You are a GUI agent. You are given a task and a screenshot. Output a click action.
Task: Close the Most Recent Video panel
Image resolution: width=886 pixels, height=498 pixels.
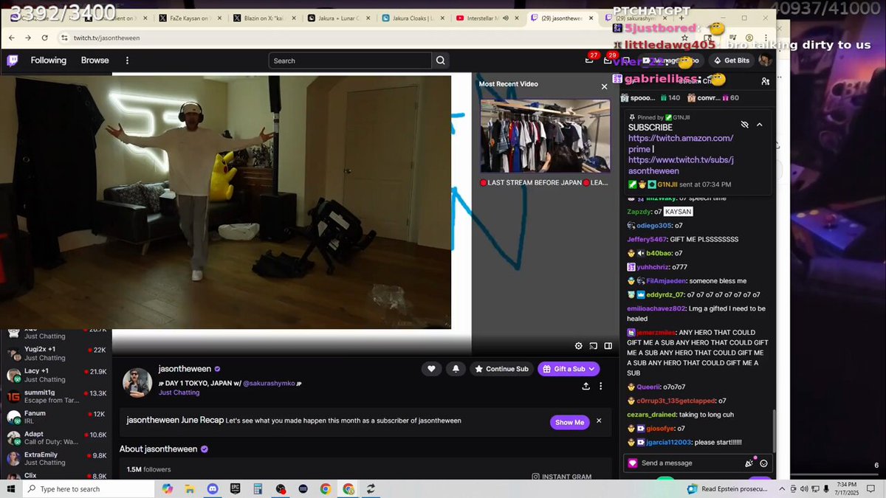[604, 86]
